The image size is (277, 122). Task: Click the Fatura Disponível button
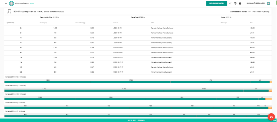click(x=216, y=4)
